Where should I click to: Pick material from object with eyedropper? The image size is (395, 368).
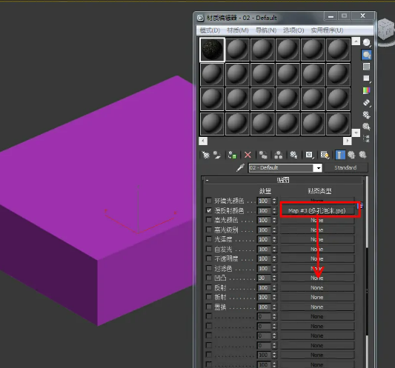[240, 167]
